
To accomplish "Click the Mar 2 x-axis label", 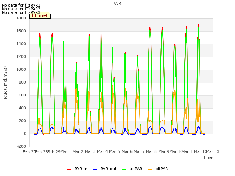I will (78, 151).
